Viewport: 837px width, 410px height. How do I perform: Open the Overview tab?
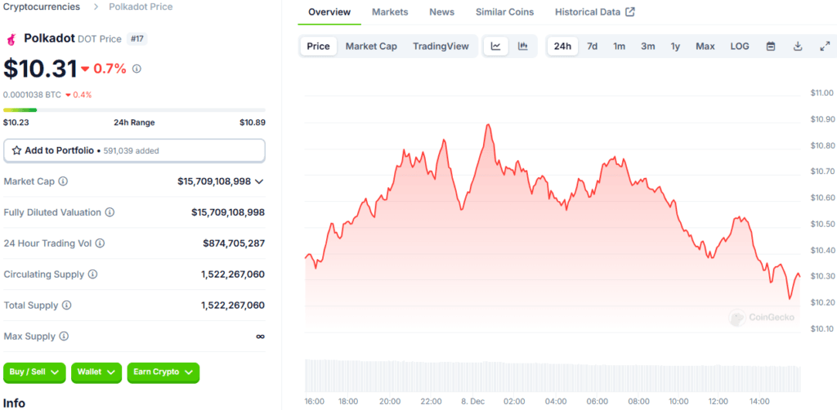point(329,11)
